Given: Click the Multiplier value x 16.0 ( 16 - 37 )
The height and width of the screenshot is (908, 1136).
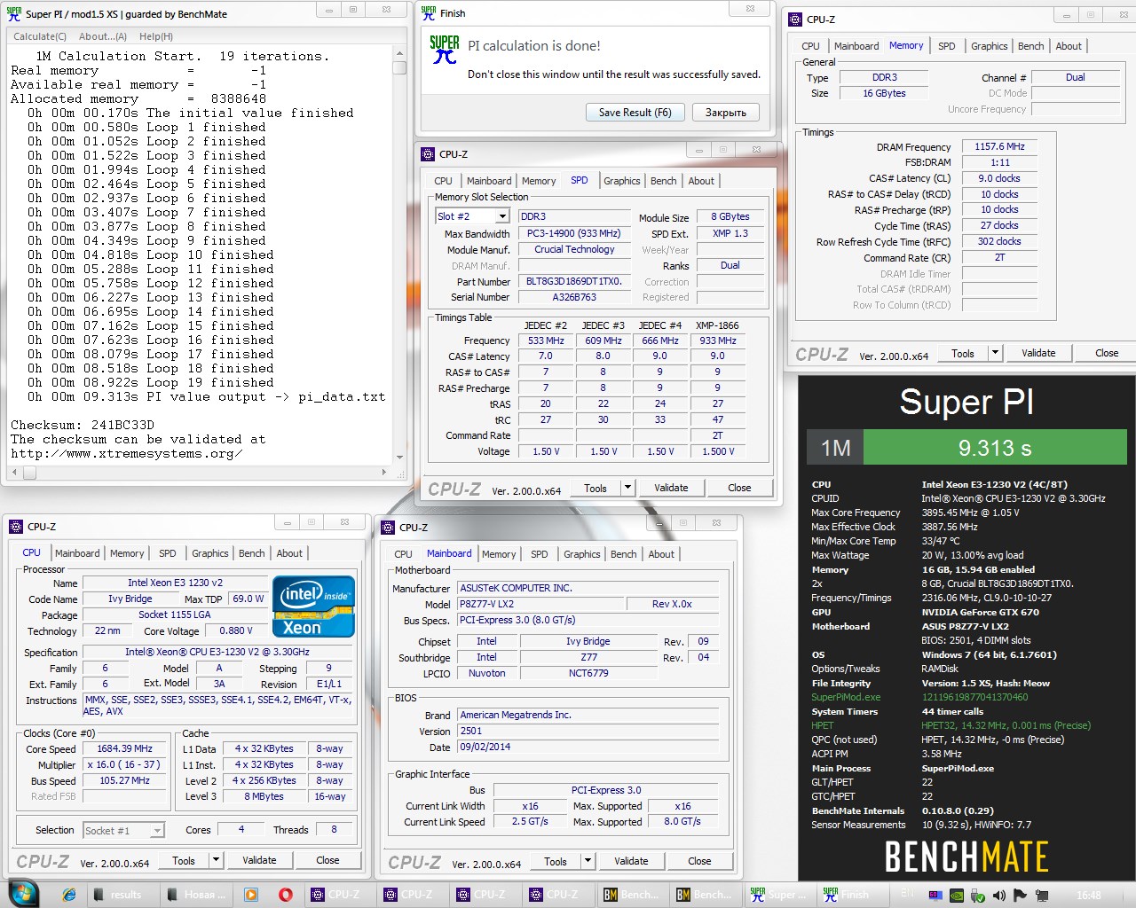Looking at the screenshot, I should [125, 765].
